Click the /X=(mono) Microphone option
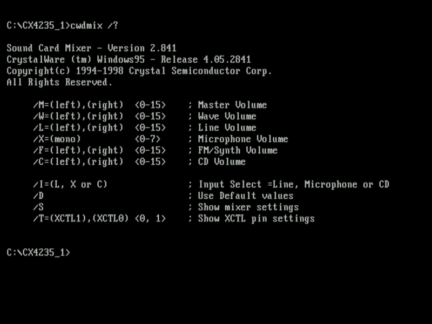The height and width of the screenshot is (324, 432). pos(57,139)
